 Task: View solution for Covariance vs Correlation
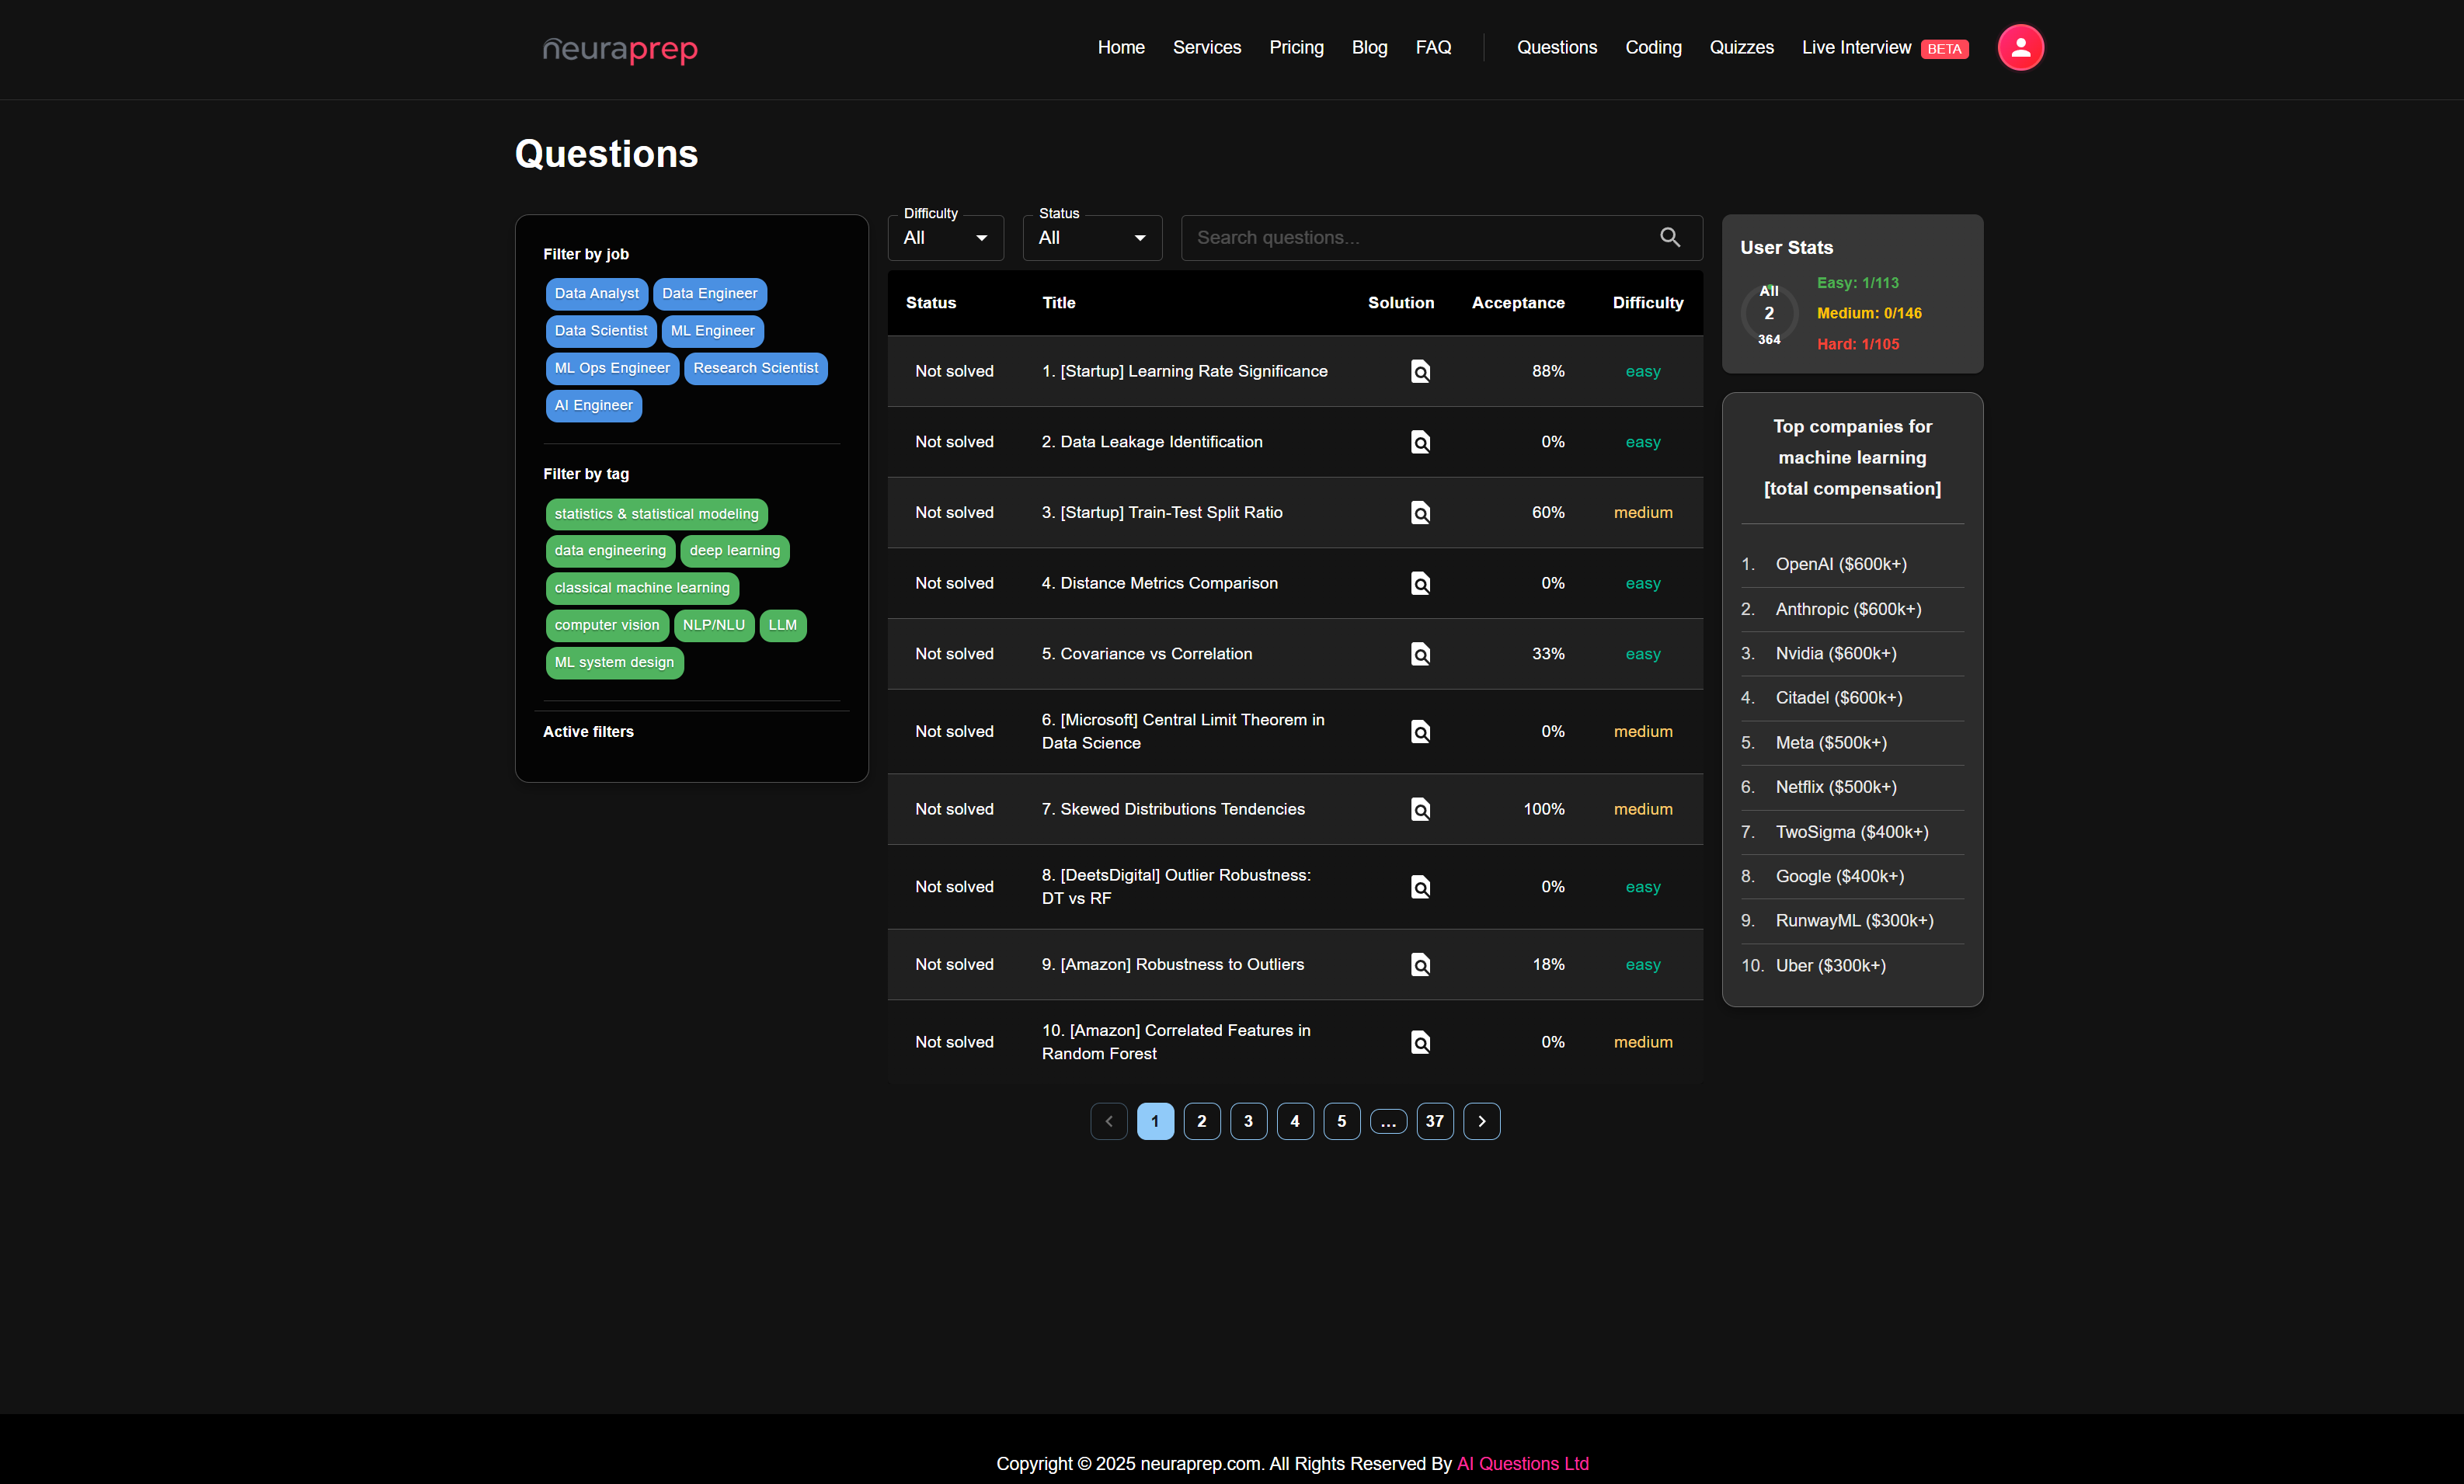pos(1420,654)
